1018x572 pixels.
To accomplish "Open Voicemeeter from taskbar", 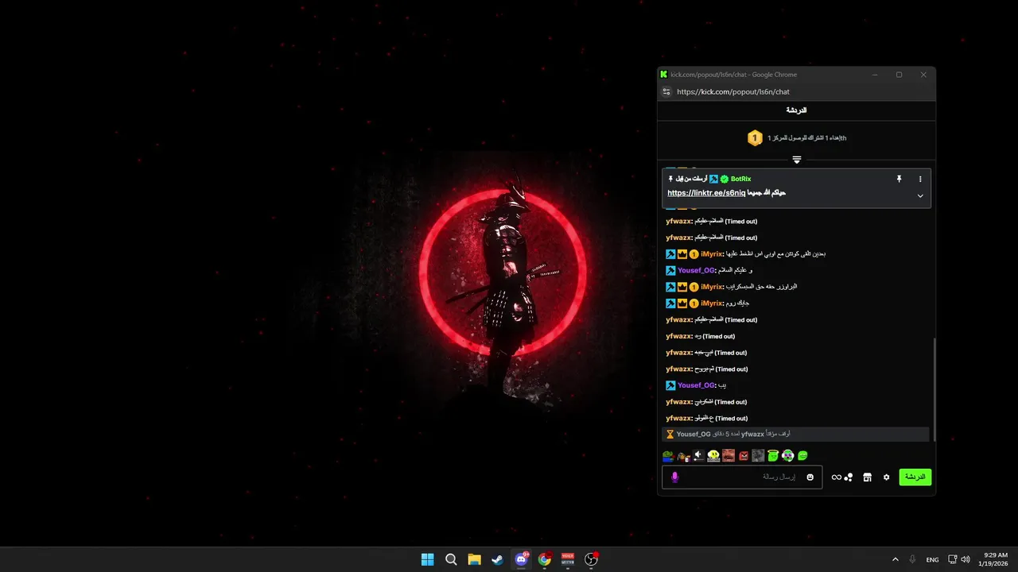I will [x=568, y=559].
